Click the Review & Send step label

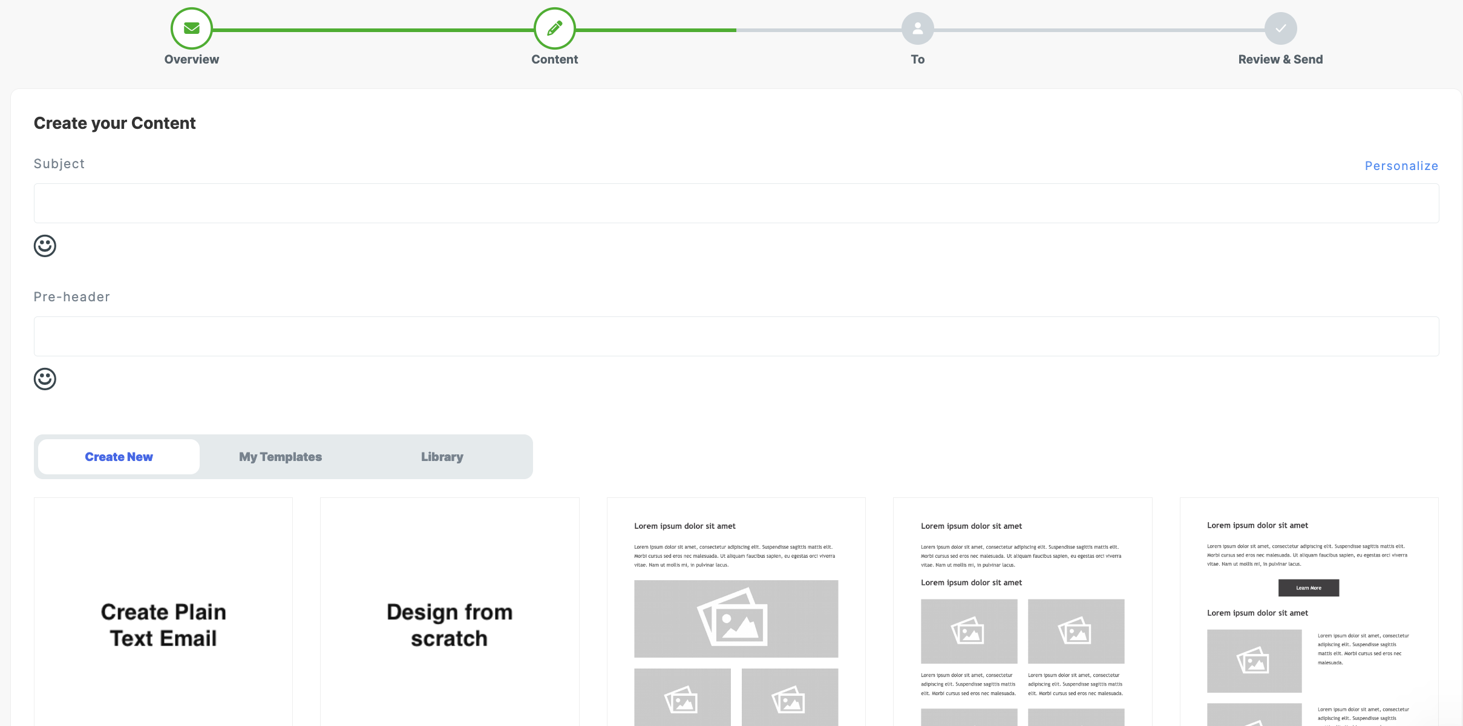1280,59
